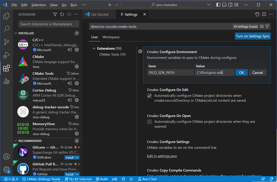
Task: Click the PICO_SDK_PATH item field
Action: (x=170, y=73)
